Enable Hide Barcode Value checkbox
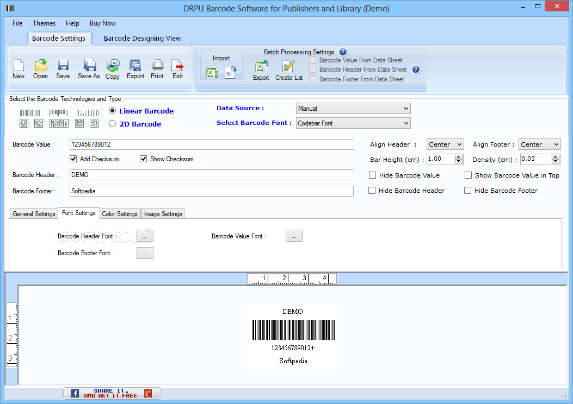 pos(372,175)
